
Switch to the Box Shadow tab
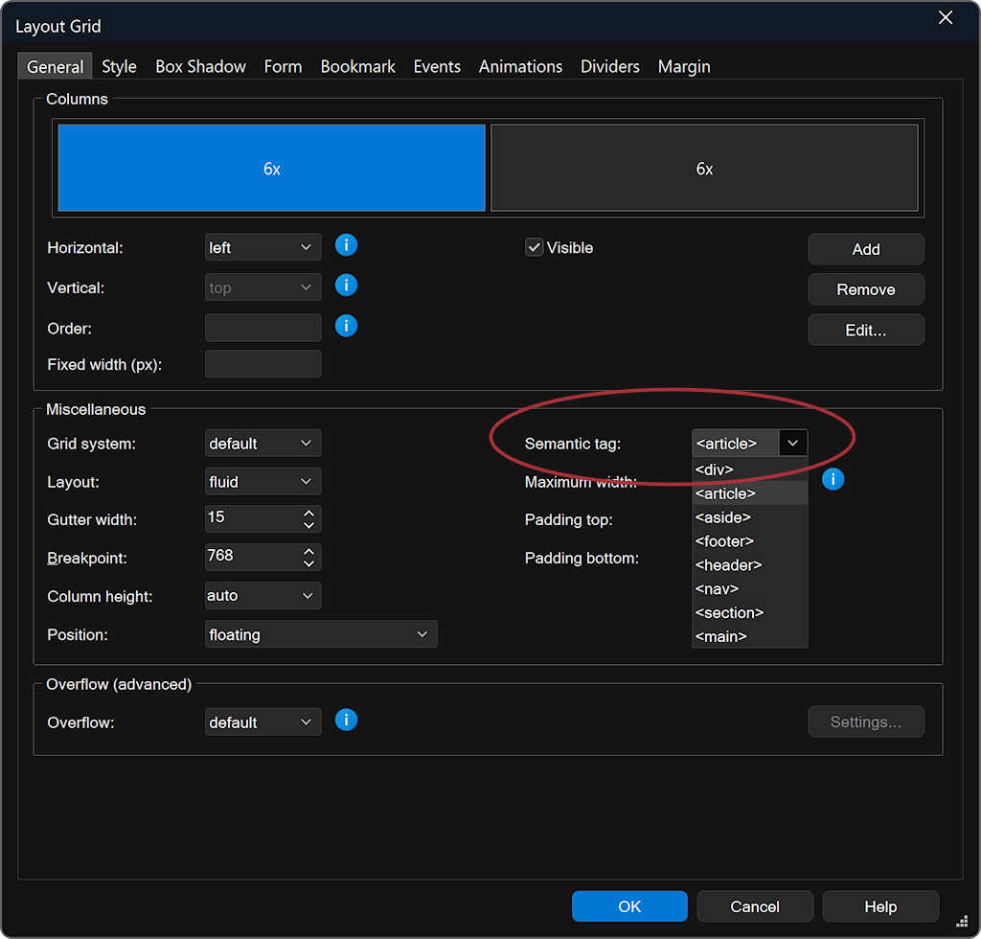coord(200,66)
